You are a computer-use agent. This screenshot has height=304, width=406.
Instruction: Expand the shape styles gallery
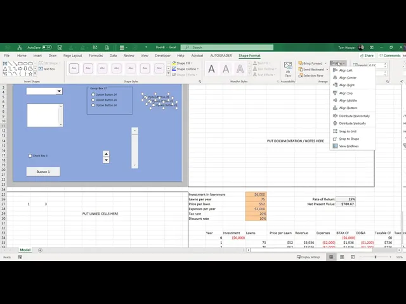pos(168,74)
